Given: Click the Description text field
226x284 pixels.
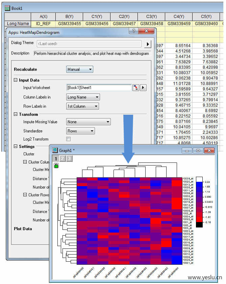Looking at the screenshot, I should (92, 53).
